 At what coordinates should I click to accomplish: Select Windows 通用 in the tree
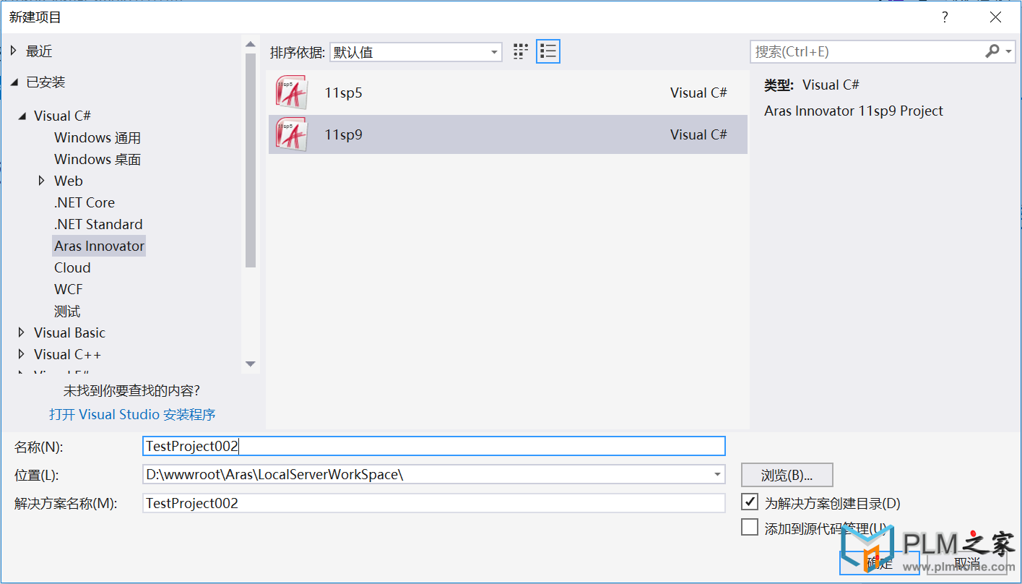tap(98, 137)
